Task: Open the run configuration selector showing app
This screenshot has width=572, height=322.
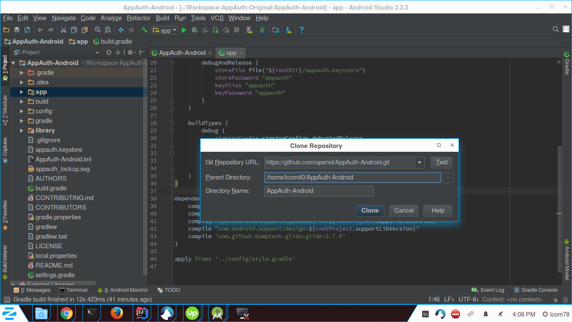Action: click(164, 30)
